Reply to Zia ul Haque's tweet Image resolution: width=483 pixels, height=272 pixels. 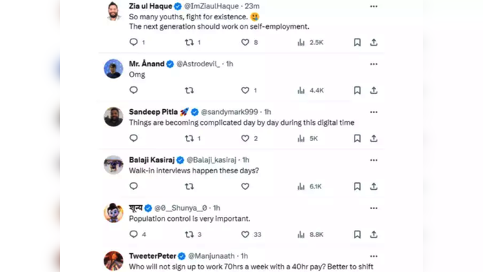click(x=133, y=42)
